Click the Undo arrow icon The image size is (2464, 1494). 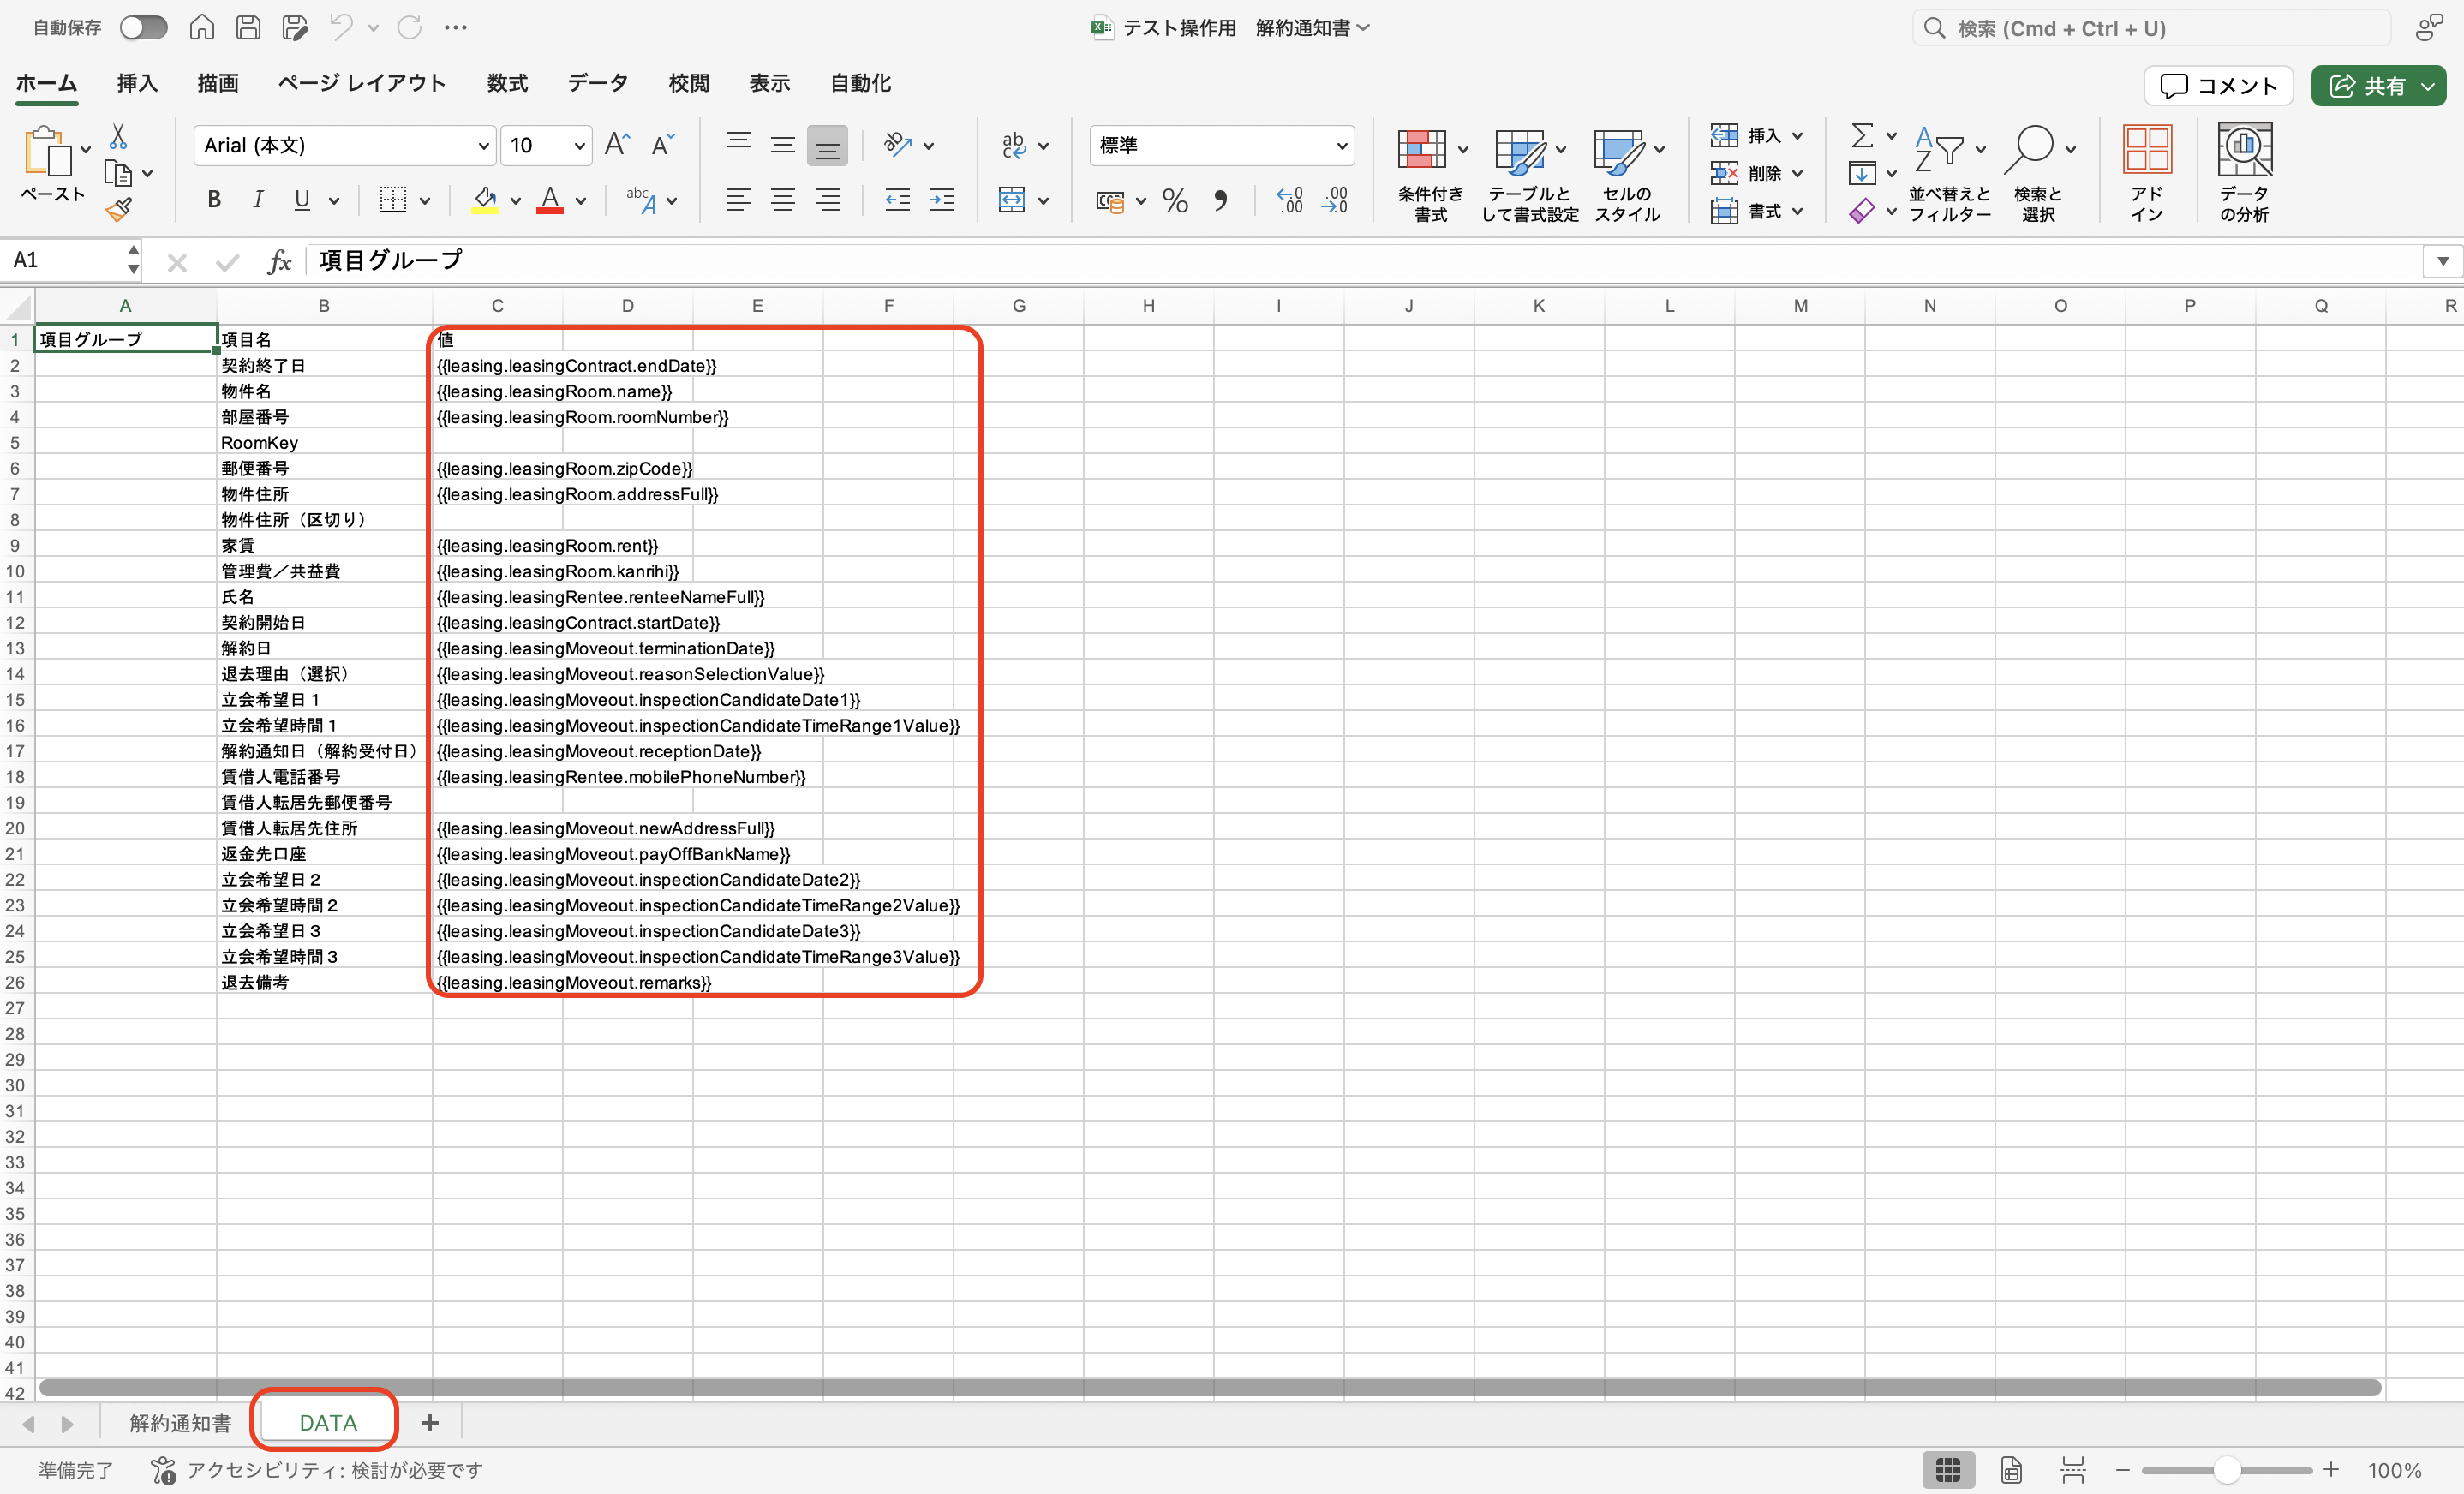coord(341,28)
